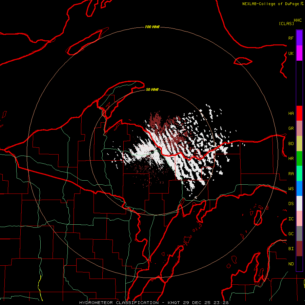Select the IC light pink legend swatch

tap(299, 219)
